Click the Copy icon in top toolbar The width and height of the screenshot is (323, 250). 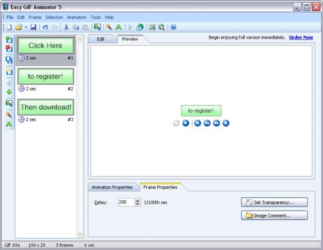(76, 27)
